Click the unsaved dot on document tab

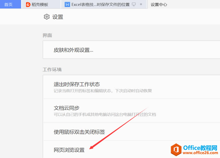(141, 4)
